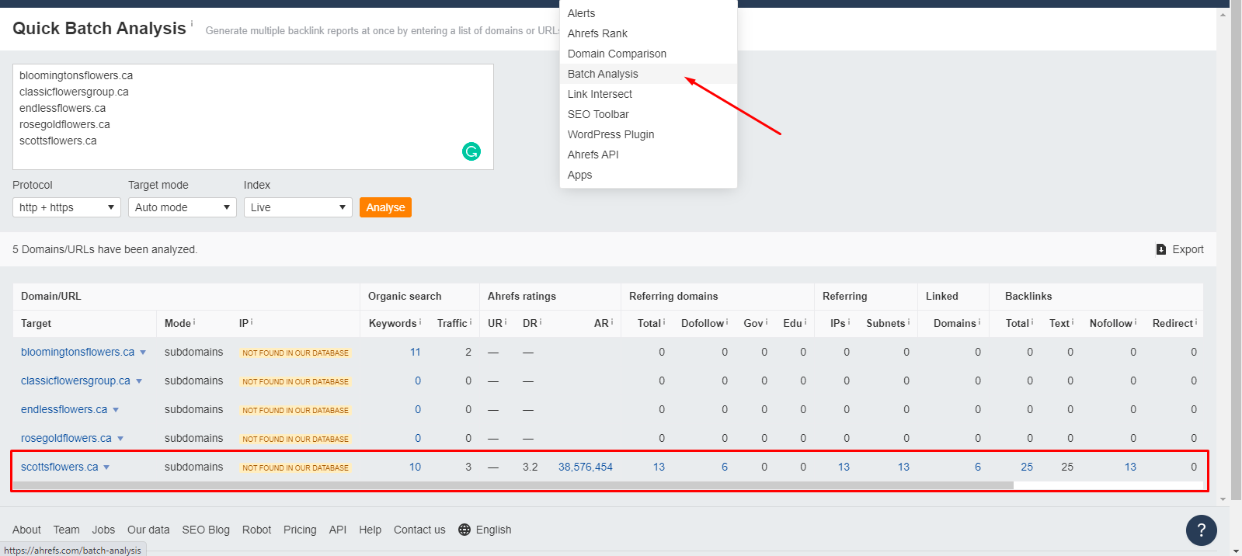Expand the scottsflowers.ca row dropdown arrow
The image size is (1242, 556).
pyautogui.click(x=106, y=467)
